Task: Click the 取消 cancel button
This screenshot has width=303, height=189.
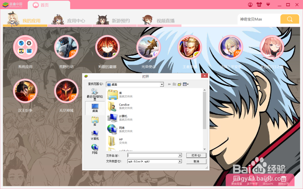Action: pos(196,161)
